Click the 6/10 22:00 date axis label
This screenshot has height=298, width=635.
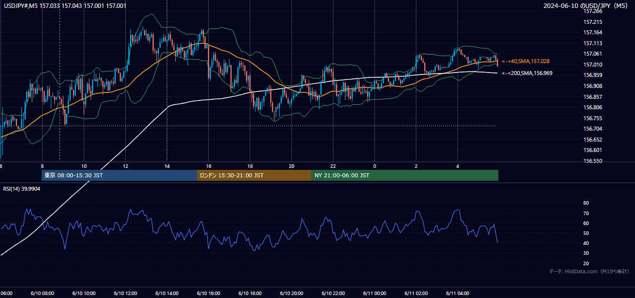[333, 294]
